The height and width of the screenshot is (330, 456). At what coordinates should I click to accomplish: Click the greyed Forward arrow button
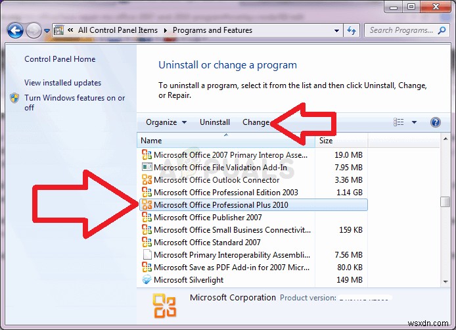(x=34, y=30)
